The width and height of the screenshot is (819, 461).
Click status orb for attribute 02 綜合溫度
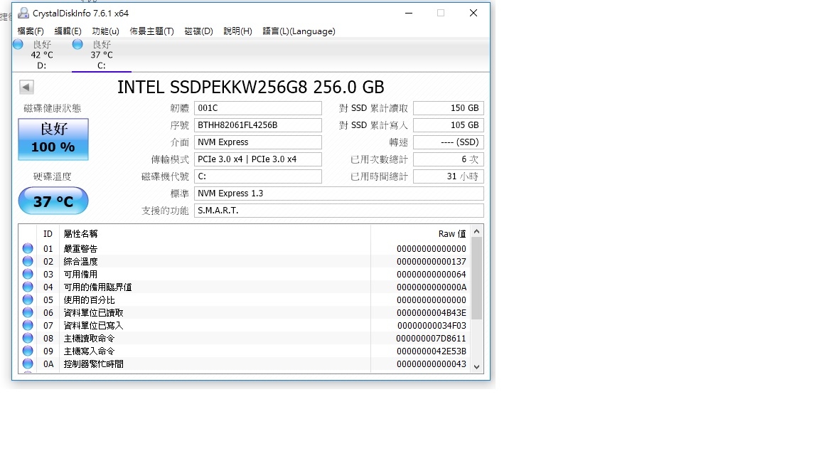coord(28,261)
